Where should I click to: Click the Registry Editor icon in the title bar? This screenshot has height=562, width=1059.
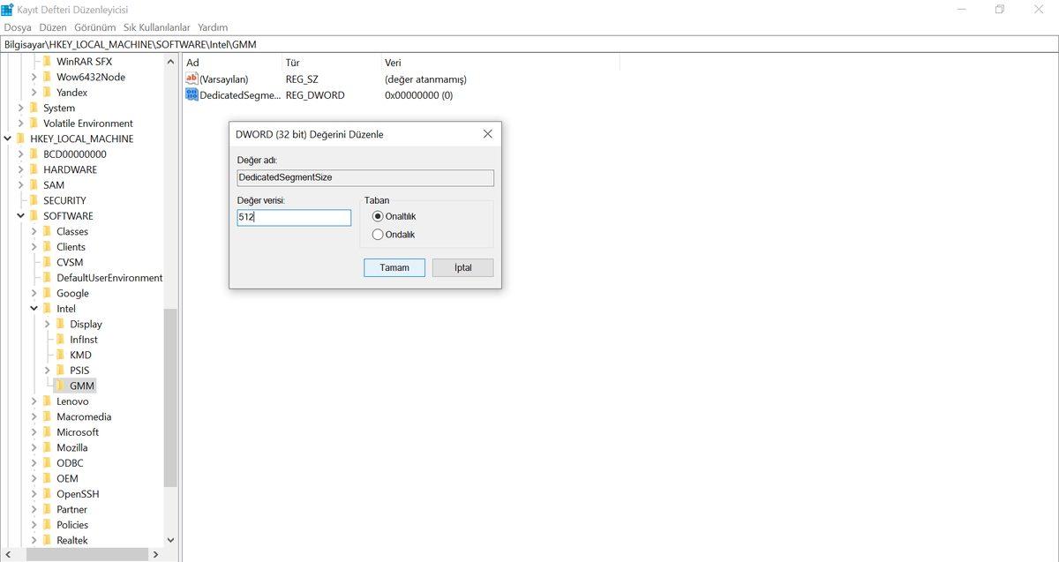tap(8, 9)
